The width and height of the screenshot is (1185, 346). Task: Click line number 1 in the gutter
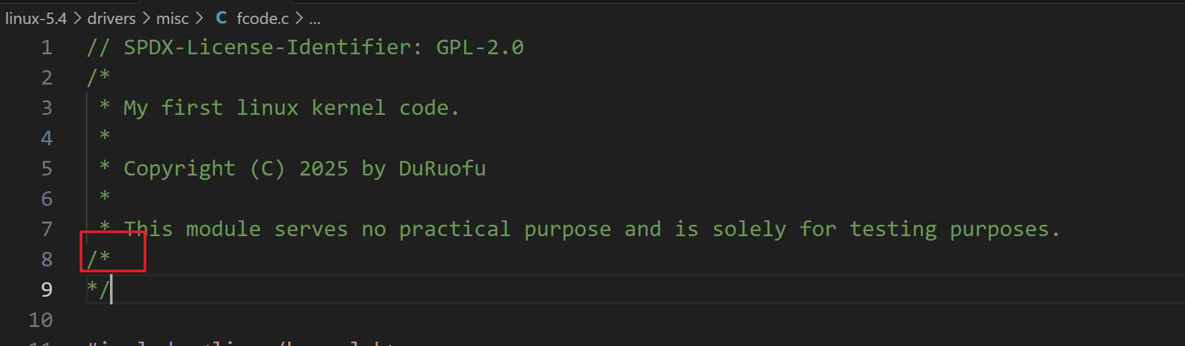[47, 47]
